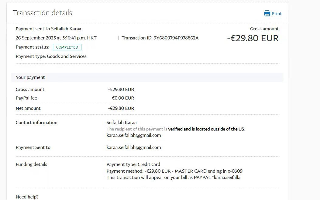Click the Print link text
320x200 pixels.
(277, 14)
